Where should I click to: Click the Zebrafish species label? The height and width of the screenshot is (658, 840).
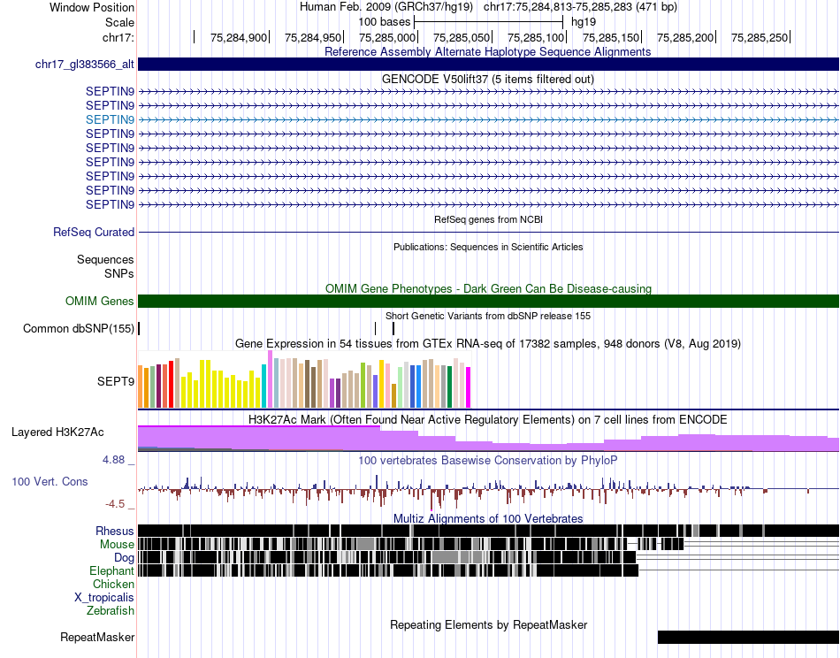point(111,611)
